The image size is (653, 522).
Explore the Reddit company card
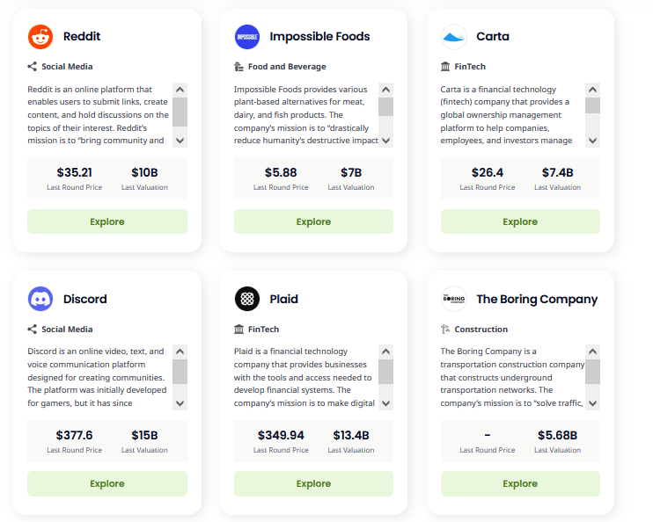point(107,221)
